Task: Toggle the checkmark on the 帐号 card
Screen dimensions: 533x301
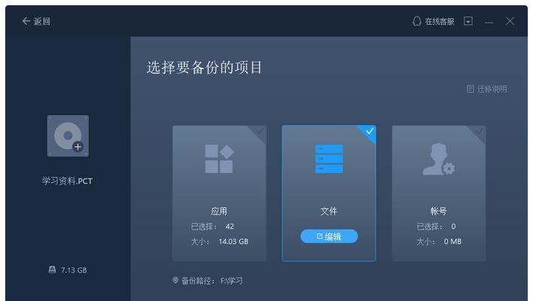Action: [479, 131]
